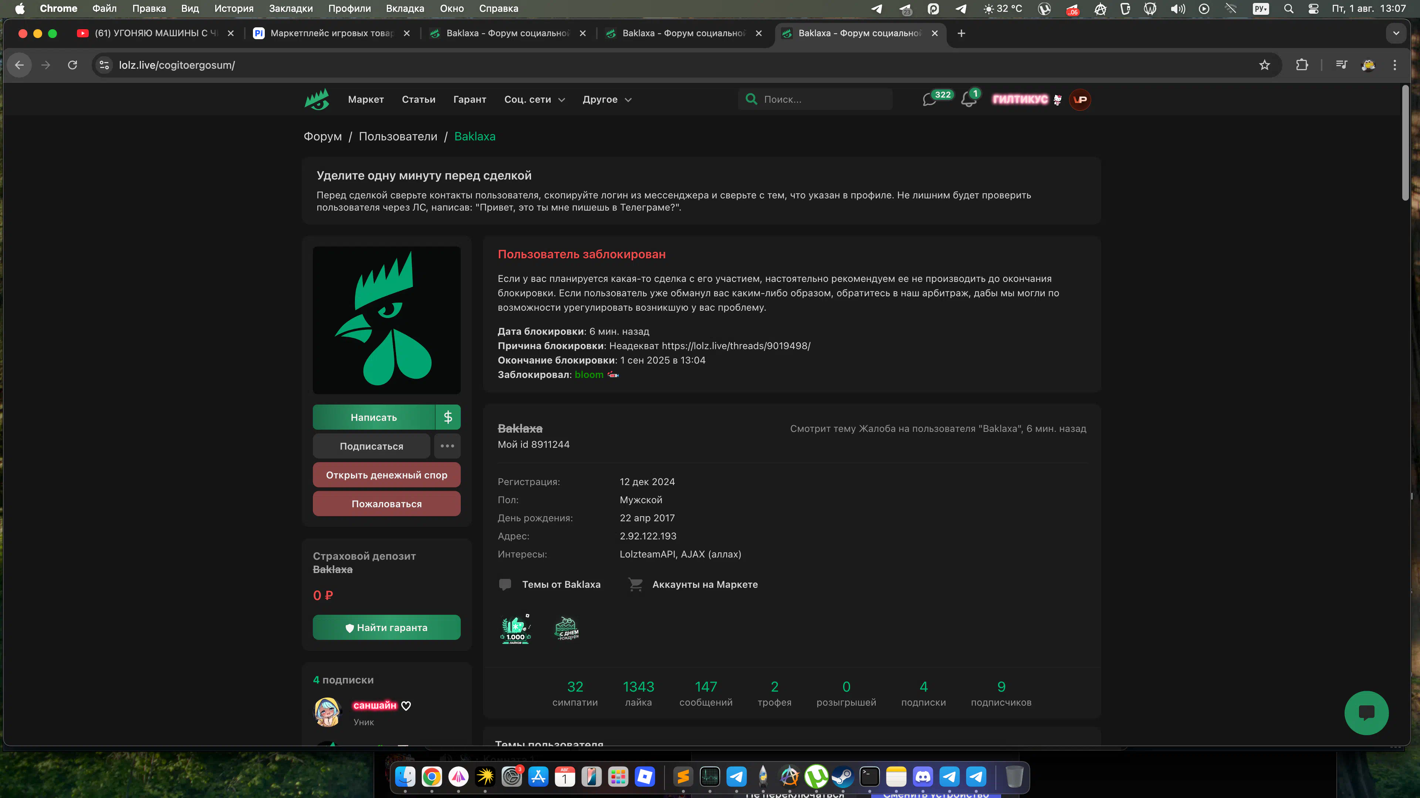Open the Пользователи breadcrumb link
Image resolution: width=1420 pixels, height=798 pixels.
point(398,136)
